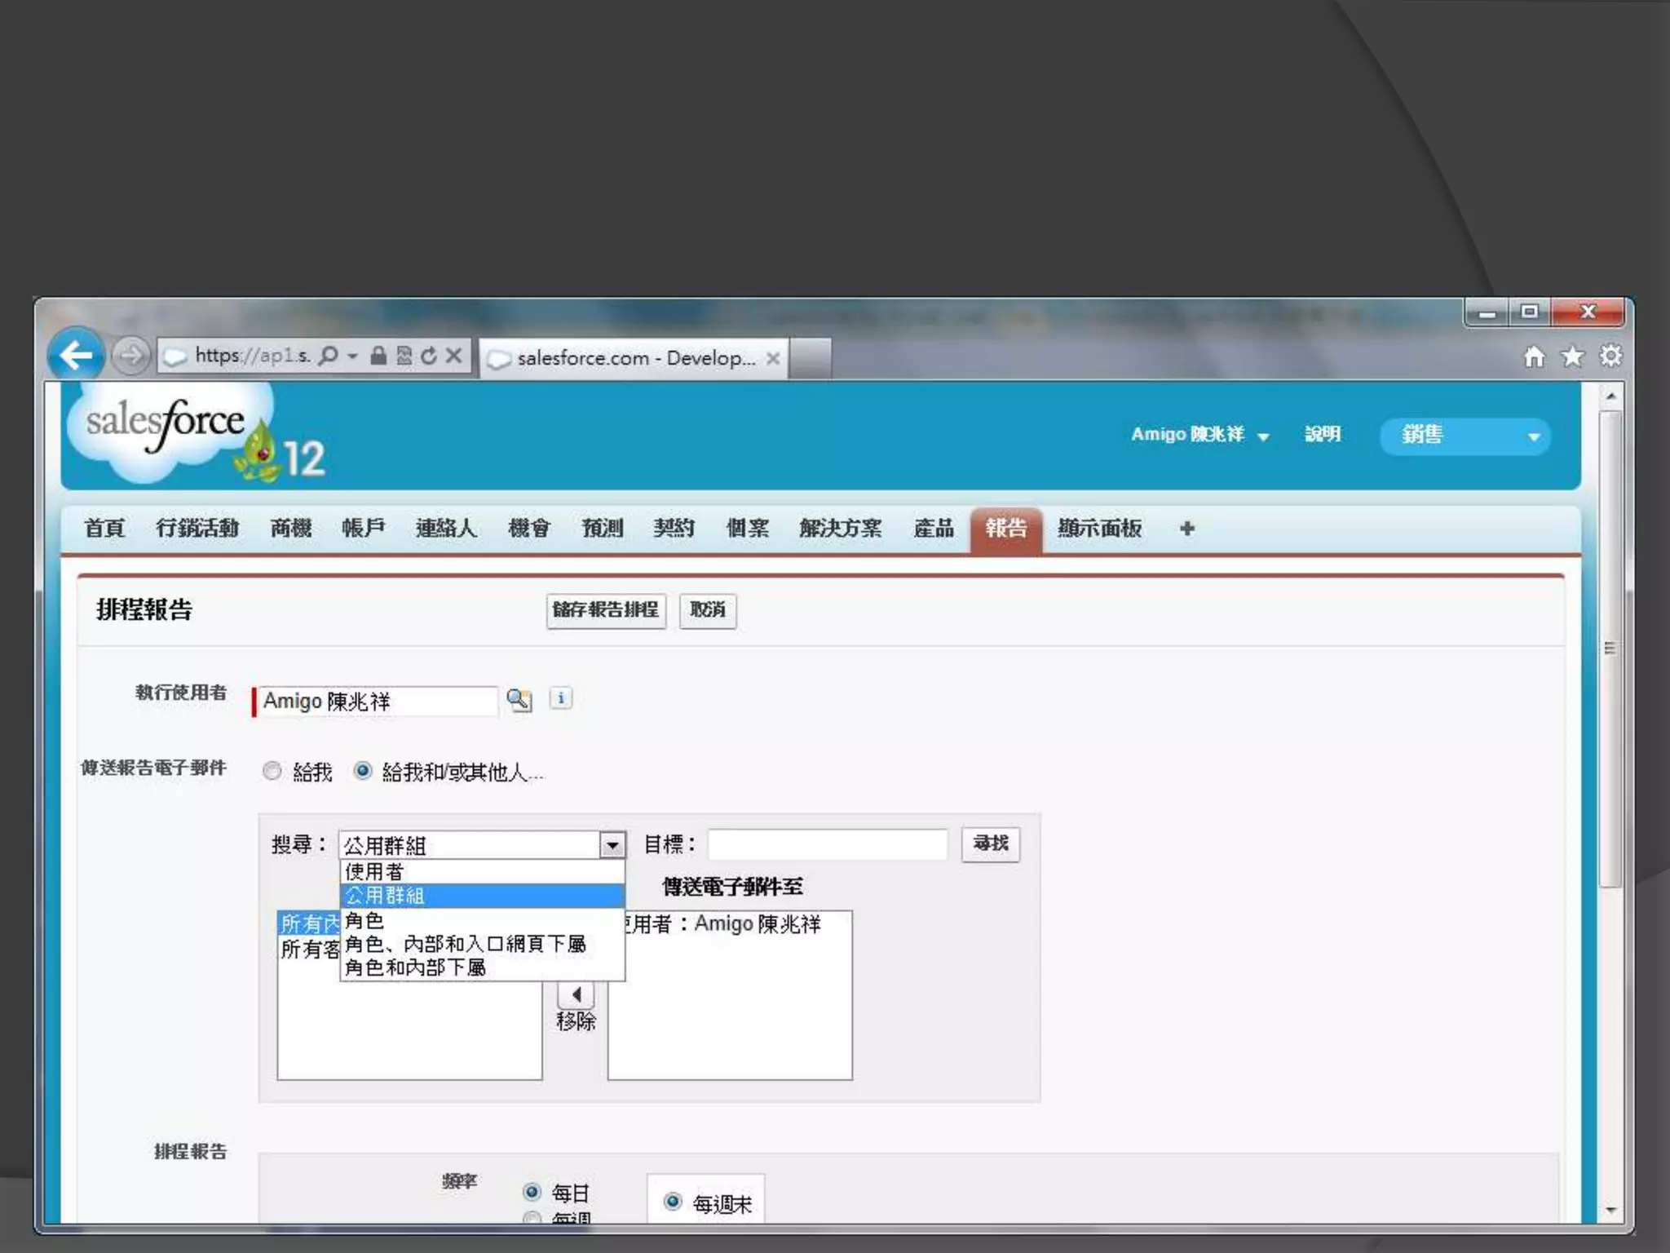Click the browser back arrow button
Image resolution: width=1670 pixels, height=1253 pixels.
pos(76,355)
